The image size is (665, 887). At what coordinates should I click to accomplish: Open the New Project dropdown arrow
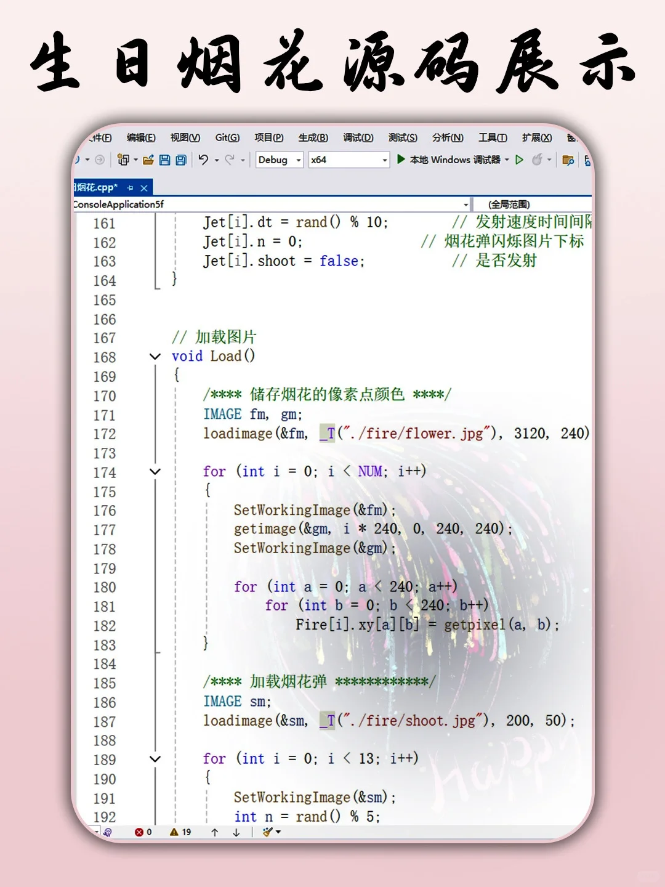[135, 160]
